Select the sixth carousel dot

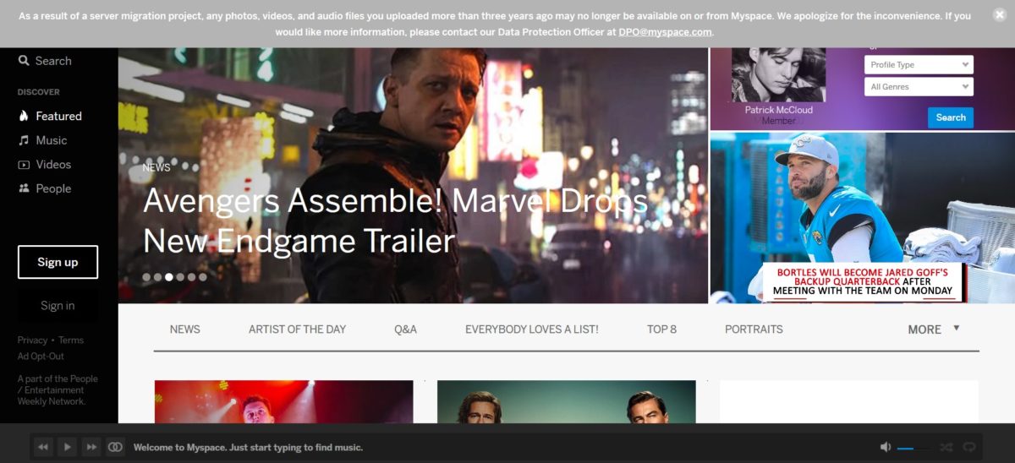pos(202,276)
